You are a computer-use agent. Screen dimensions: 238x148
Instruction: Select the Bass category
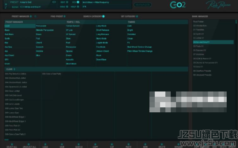[7, 30]
